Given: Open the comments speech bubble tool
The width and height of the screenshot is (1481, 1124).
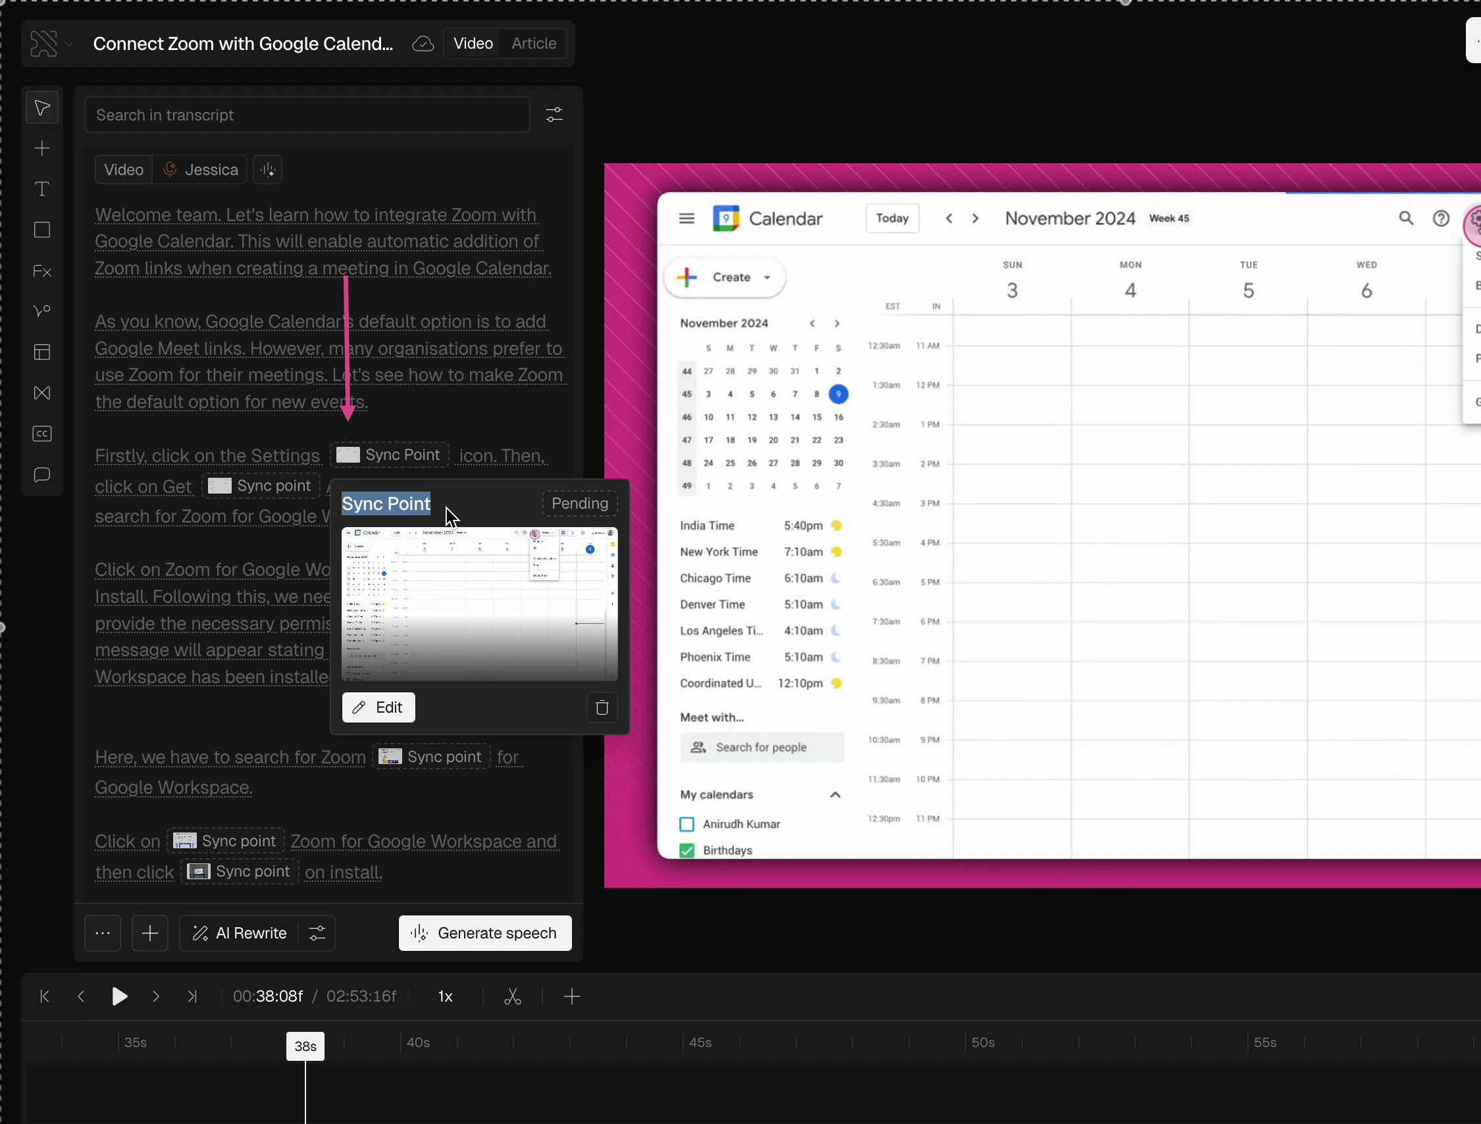Looking at the screenshot, I should [x=42, y=474].
